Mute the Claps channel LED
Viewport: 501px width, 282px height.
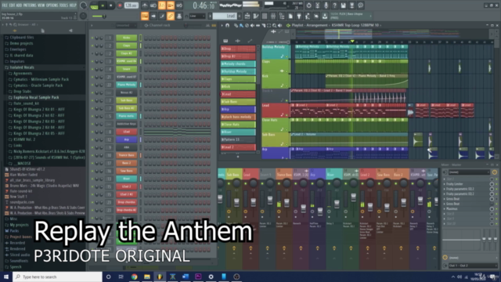pos(92,45)
